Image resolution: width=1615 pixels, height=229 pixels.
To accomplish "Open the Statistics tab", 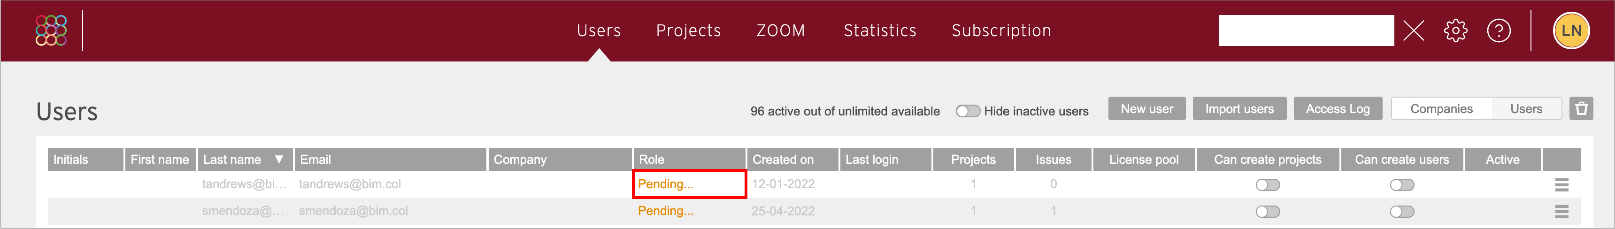I will pyautogui.click(x=880, y=31).
